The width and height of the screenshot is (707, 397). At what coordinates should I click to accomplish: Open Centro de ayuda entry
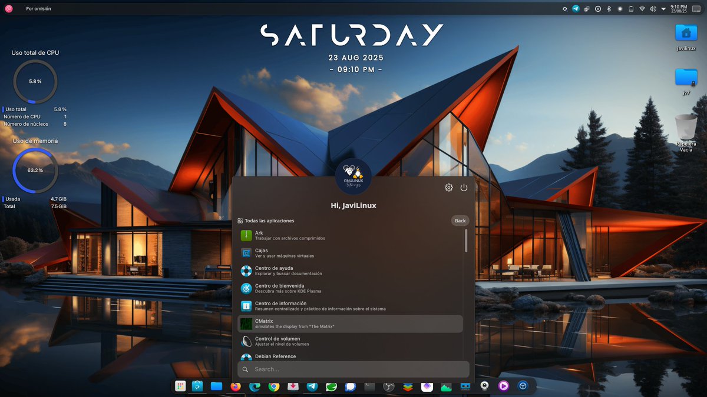pos(350,271)
